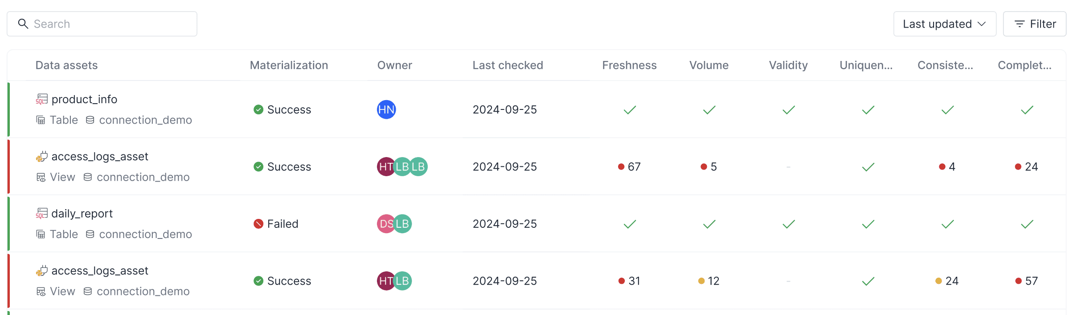The image size is (1090, 315).
Task: Click the Table type icon under daily_report
Action: [41, 234]
